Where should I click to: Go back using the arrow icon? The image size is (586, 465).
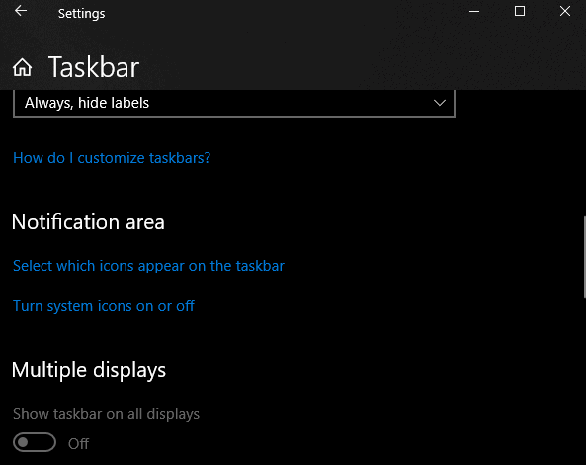pos(21,11)
